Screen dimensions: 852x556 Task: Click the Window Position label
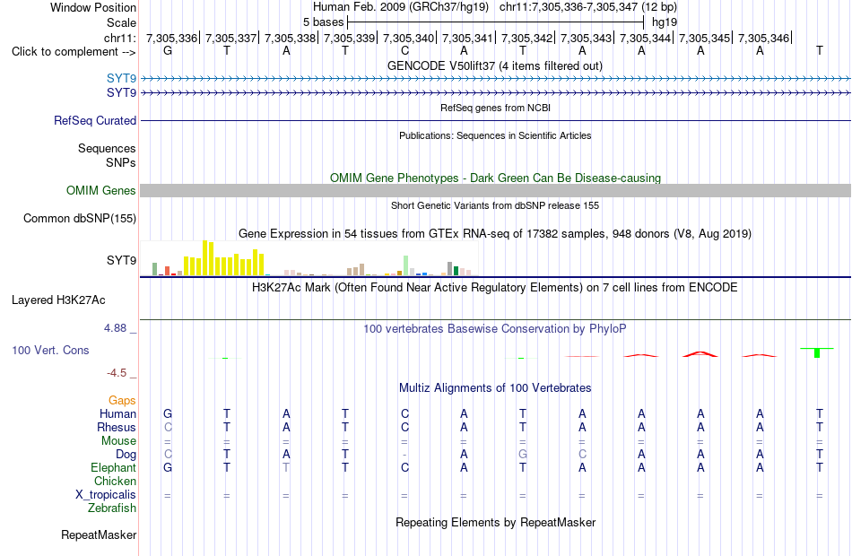(x=93, y=7)
